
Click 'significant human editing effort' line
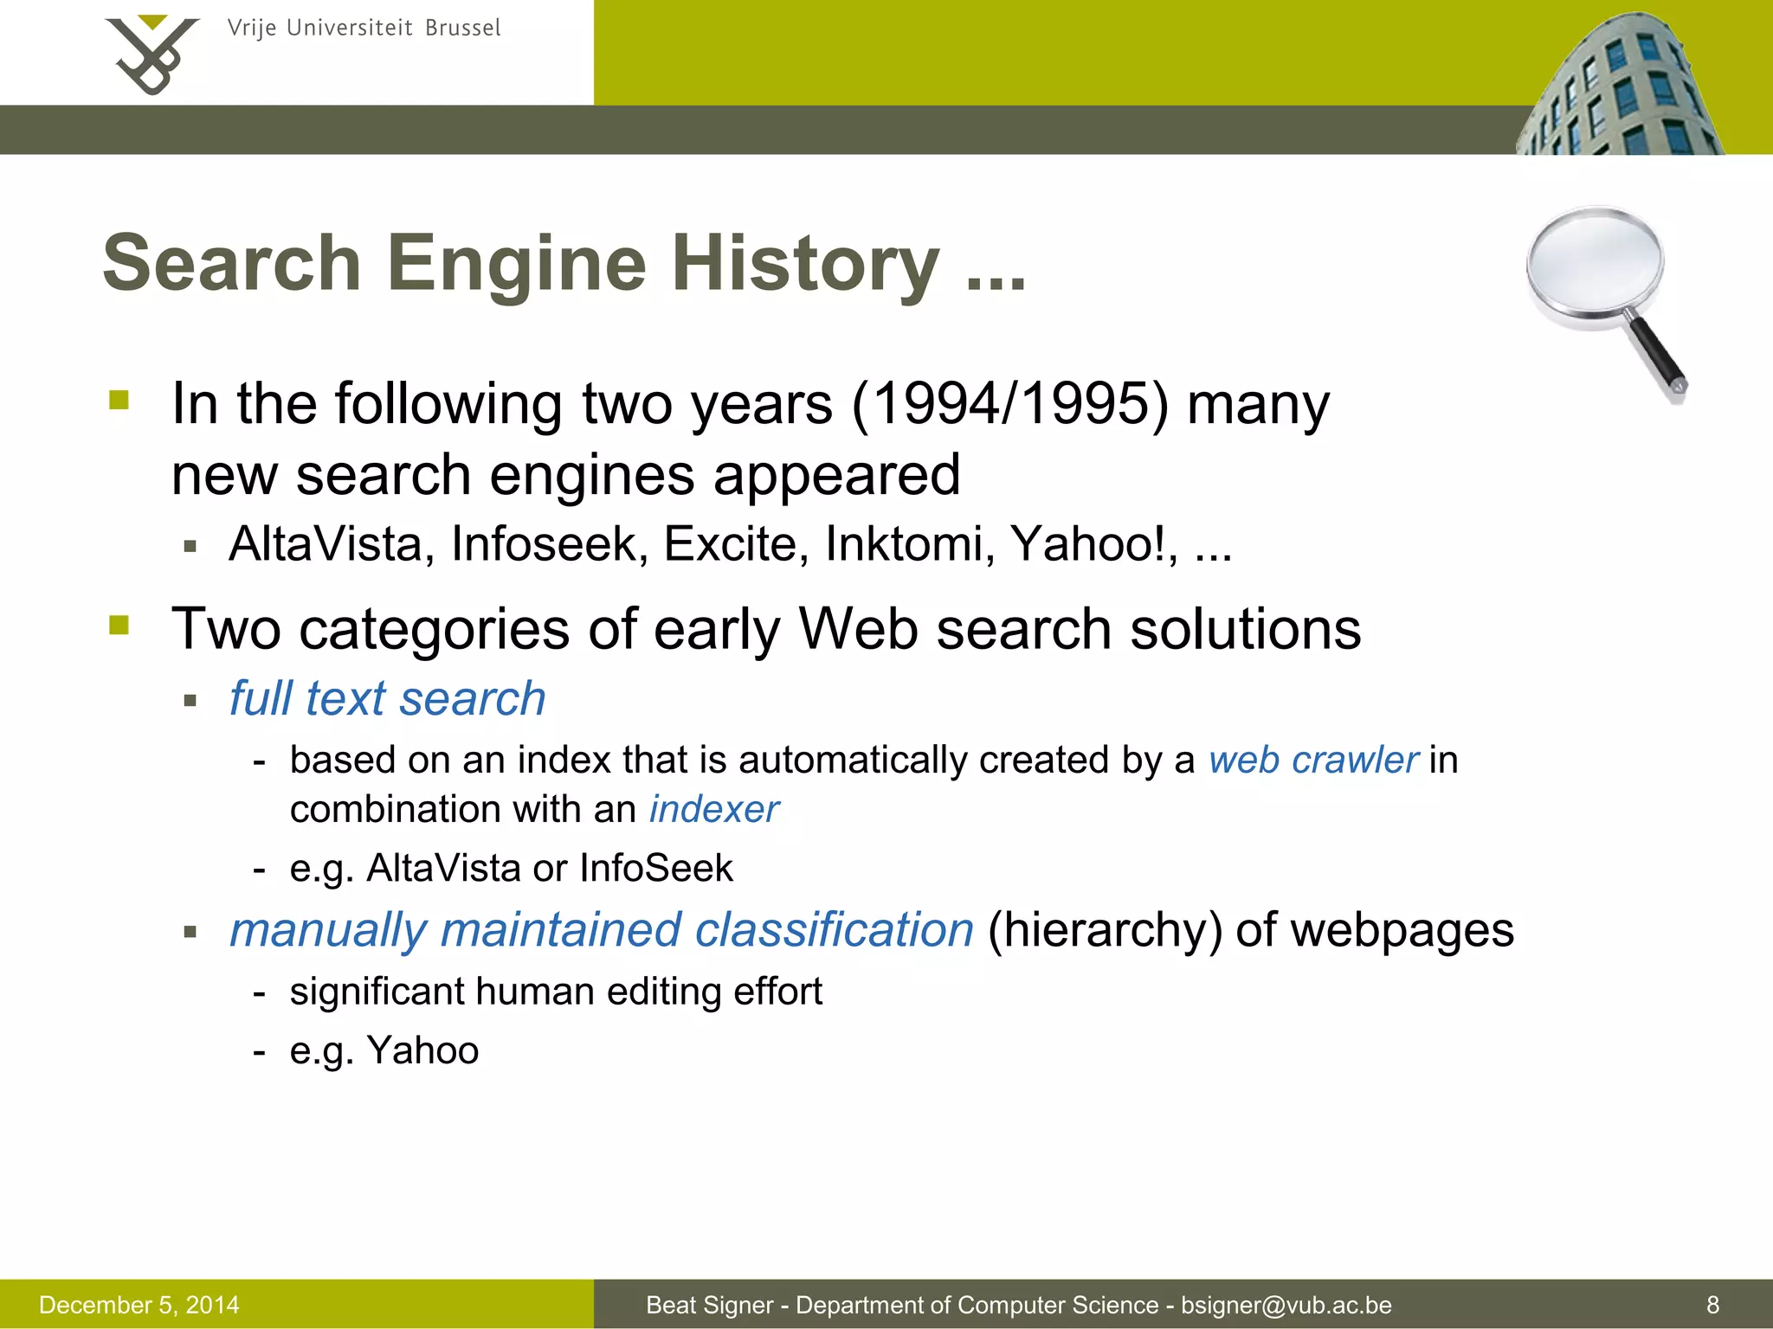tap(556, 992)
